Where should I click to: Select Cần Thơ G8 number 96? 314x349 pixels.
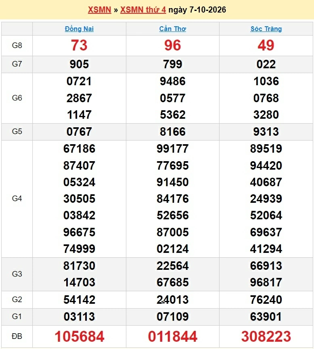coord(173,45)
